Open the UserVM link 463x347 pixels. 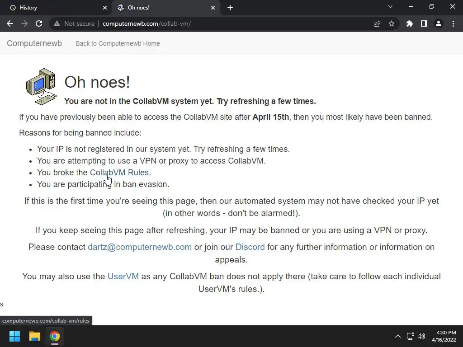[x=123, y=276]
